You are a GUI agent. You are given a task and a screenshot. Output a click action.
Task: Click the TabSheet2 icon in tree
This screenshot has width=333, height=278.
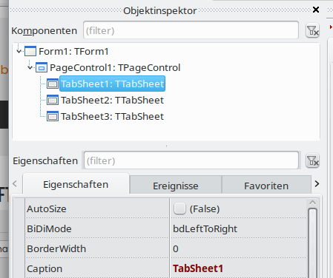(53, 100)
